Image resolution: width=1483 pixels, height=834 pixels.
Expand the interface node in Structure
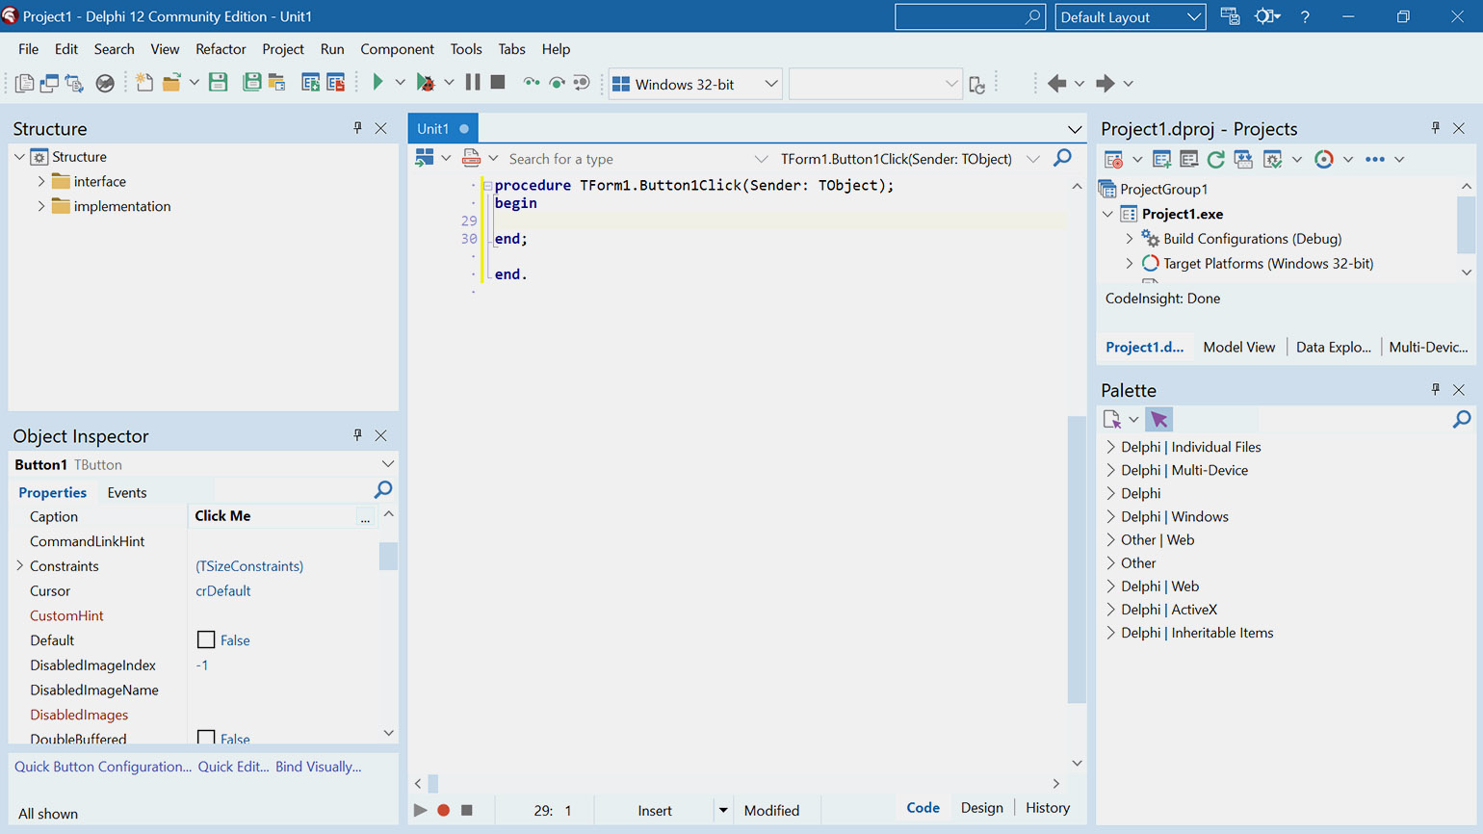(x=41, y=181)
